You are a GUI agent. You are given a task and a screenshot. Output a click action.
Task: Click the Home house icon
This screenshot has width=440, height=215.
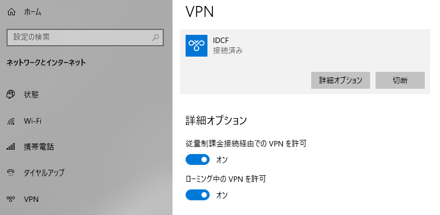pyautogui.click(x=11, y=12)
